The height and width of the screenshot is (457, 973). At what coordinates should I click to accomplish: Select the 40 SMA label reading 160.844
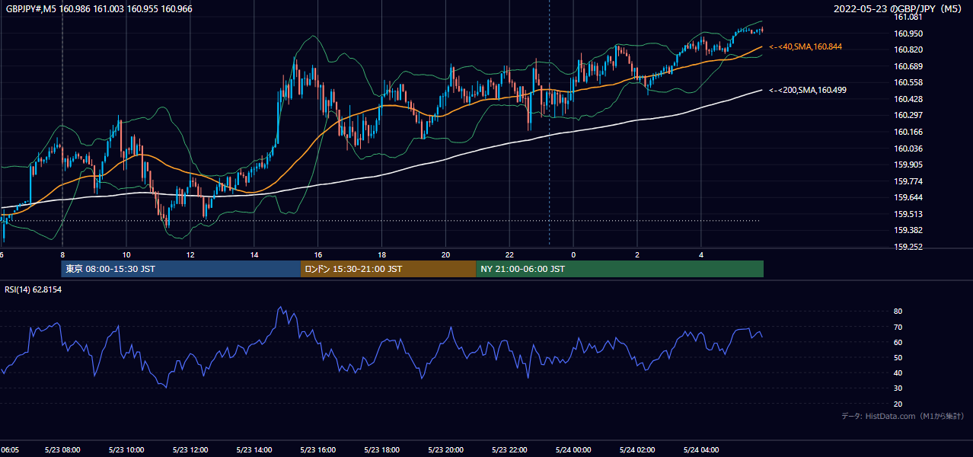click(806, 47)
